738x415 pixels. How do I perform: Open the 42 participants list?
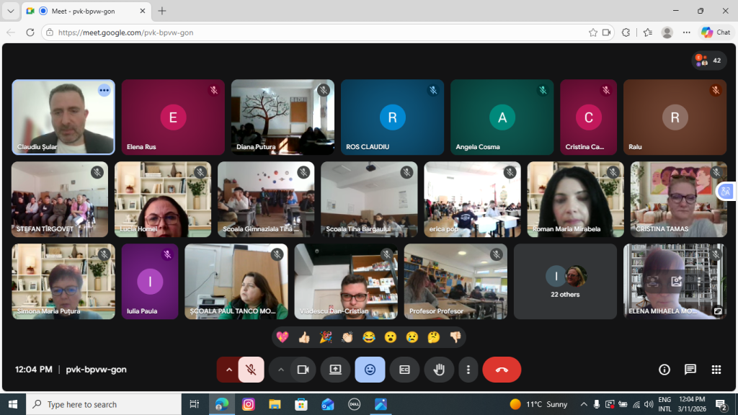pos(709,61)
